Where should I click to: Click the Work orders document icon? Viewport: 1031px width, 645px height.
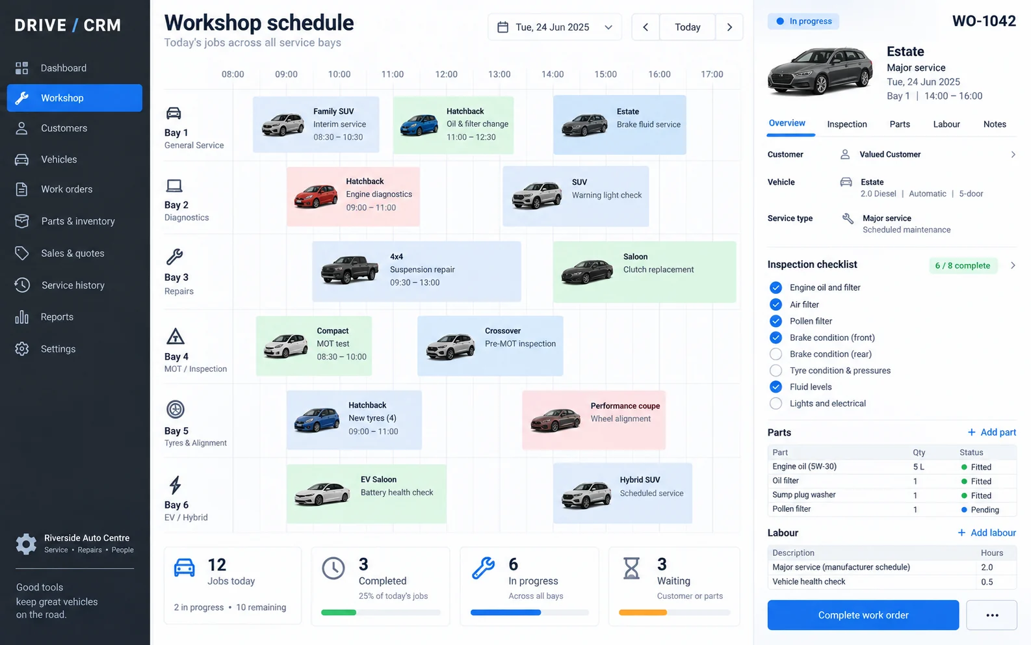pos(21,189)
